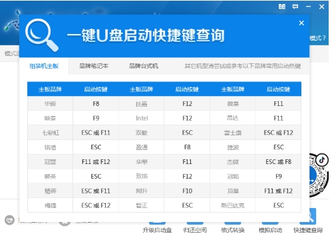Select the 铭瑄 brand cell

[50, 147]
